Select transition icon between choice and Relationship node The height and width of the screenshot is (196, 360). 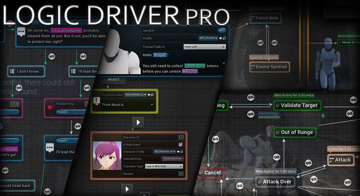(x=87, y=88)
